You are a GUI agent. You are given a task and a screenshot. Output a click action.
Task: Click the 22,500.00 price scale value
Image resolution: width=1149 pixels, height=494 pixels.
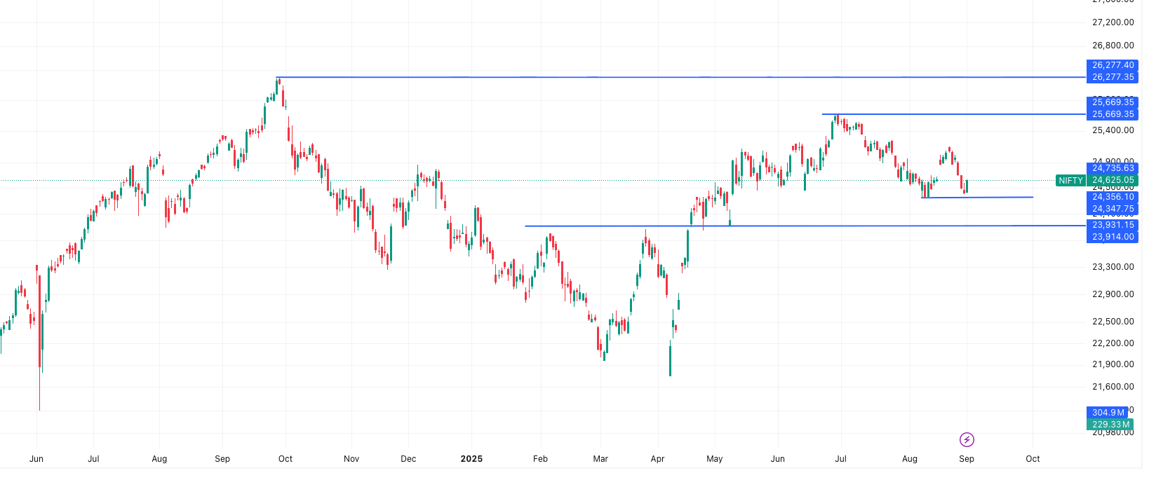(1113, 322)
